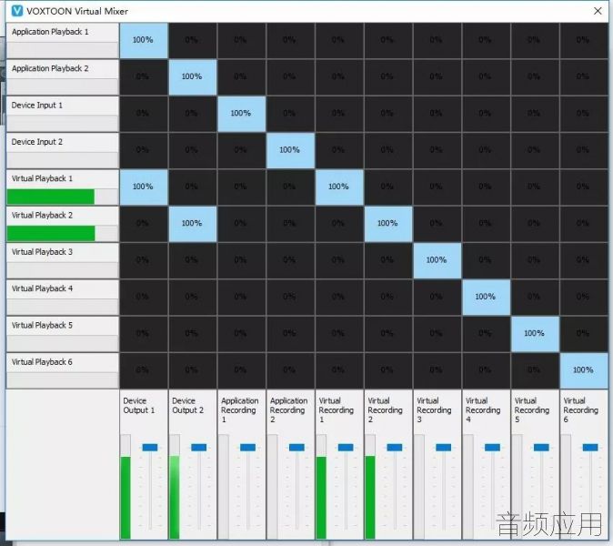Set Virtual Playback 5 to Virtual Recording 6 cell
This screenshot has width=613, height=546.
coord(584,334)
